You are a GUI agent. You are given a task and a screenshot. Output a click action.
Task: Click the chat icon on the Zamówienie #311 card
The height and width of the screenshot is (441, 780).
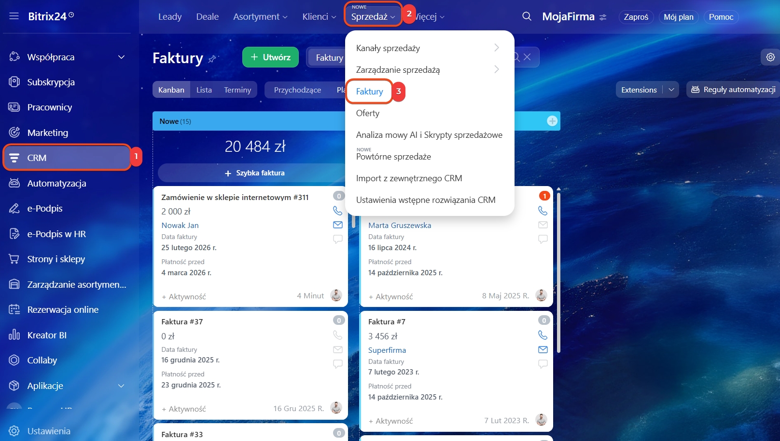(x=338, y=239)
